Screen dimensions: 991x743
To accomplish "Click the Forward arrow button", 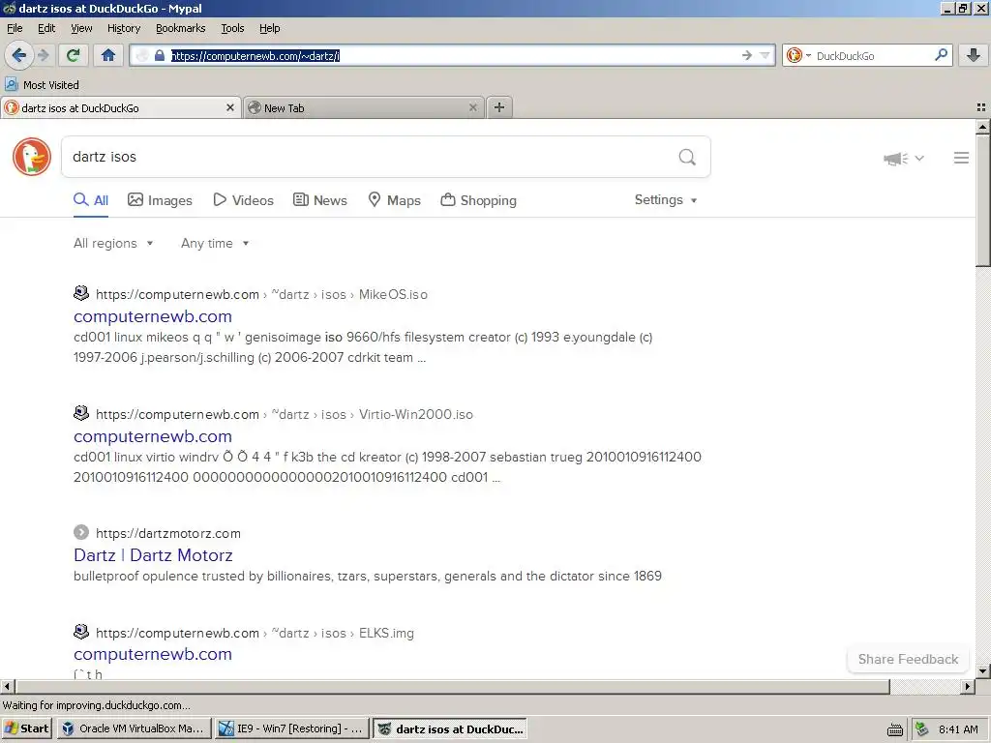I will (43, 55).
